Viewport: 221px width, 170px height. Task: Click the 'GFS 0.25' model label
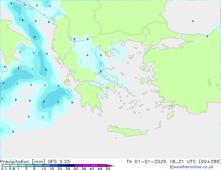pyautogui.click(x=59, y=161)
